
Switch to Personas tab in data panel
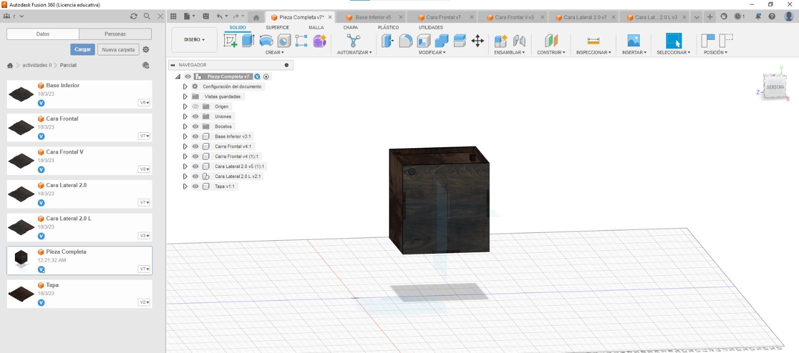click(x=115, y=34)
